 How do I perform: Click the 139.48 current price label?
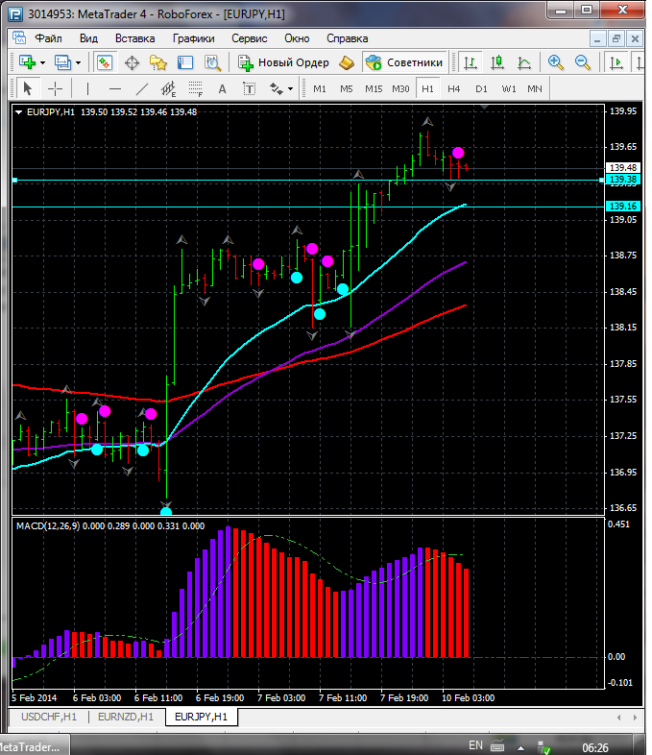pos(623,167)
